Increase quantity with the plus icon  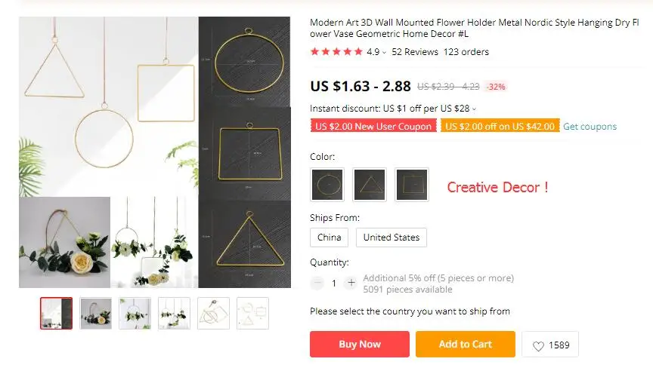pyautogui.click(x=351, y=283)
